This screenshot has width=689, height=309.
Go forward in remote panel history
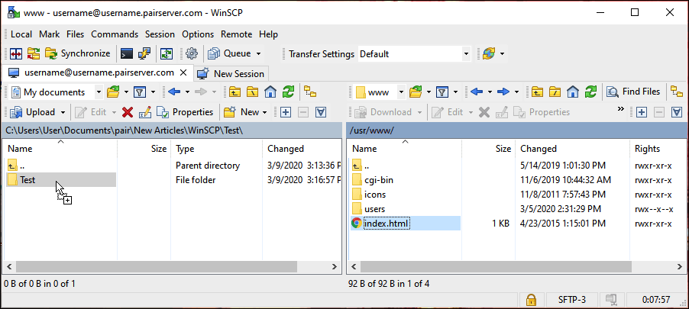click(503, 92)
